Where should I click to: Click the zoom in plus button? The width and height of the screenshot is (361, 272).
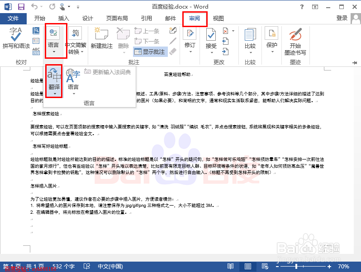(329, 267)
